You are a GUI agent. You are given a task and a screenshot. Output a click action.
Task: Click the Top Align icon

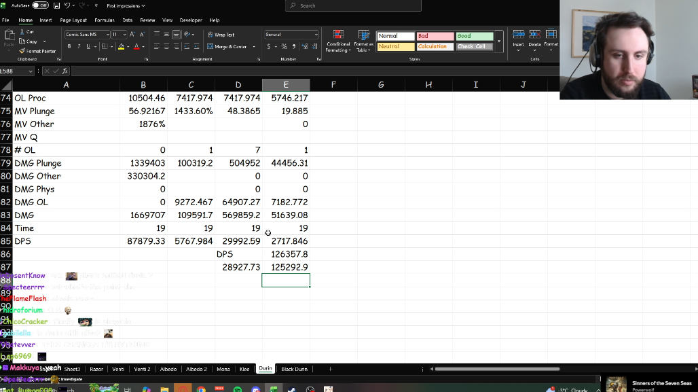[x=157, y=34]
